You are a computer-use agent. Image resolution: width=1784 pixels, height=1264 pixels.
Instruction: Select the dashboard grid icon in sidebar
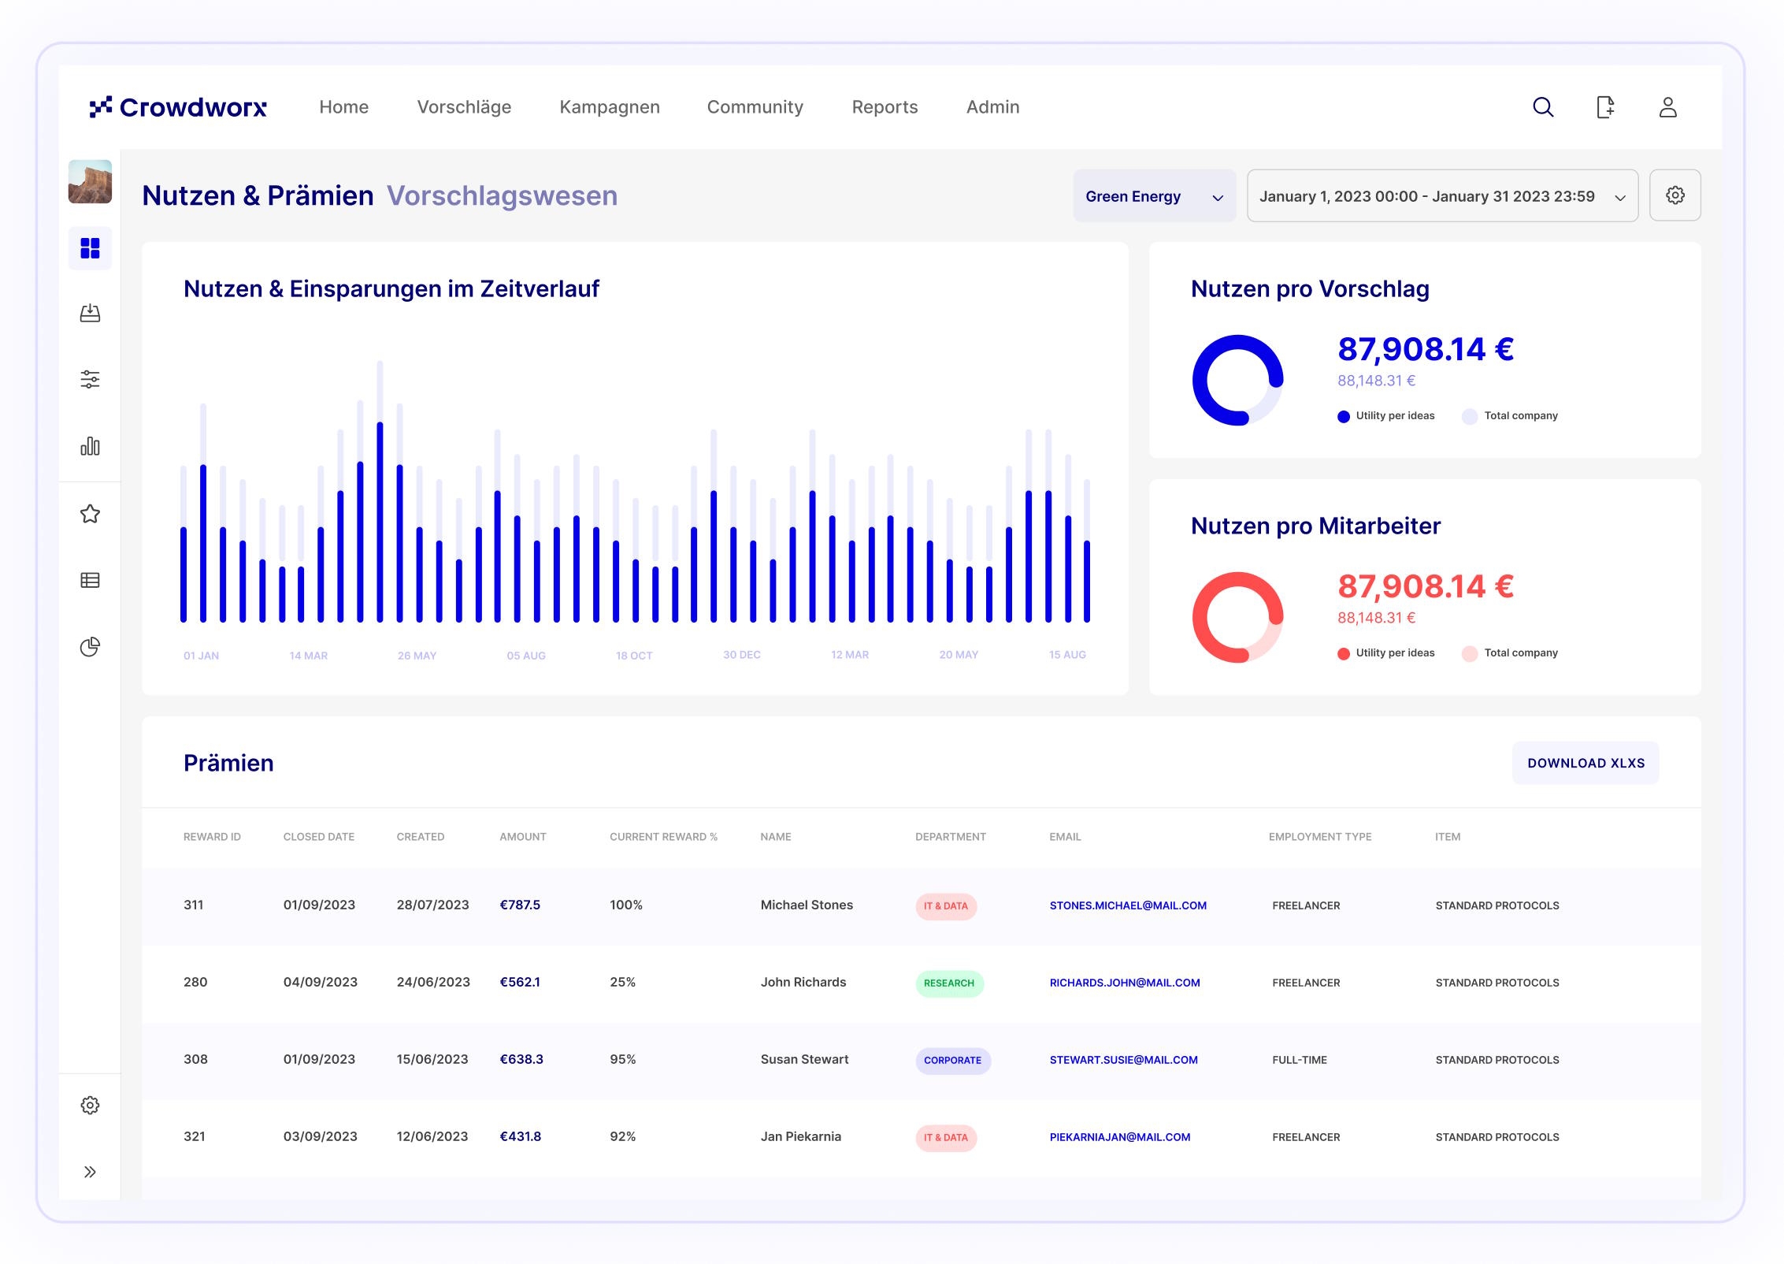click(x=90, y=248)
